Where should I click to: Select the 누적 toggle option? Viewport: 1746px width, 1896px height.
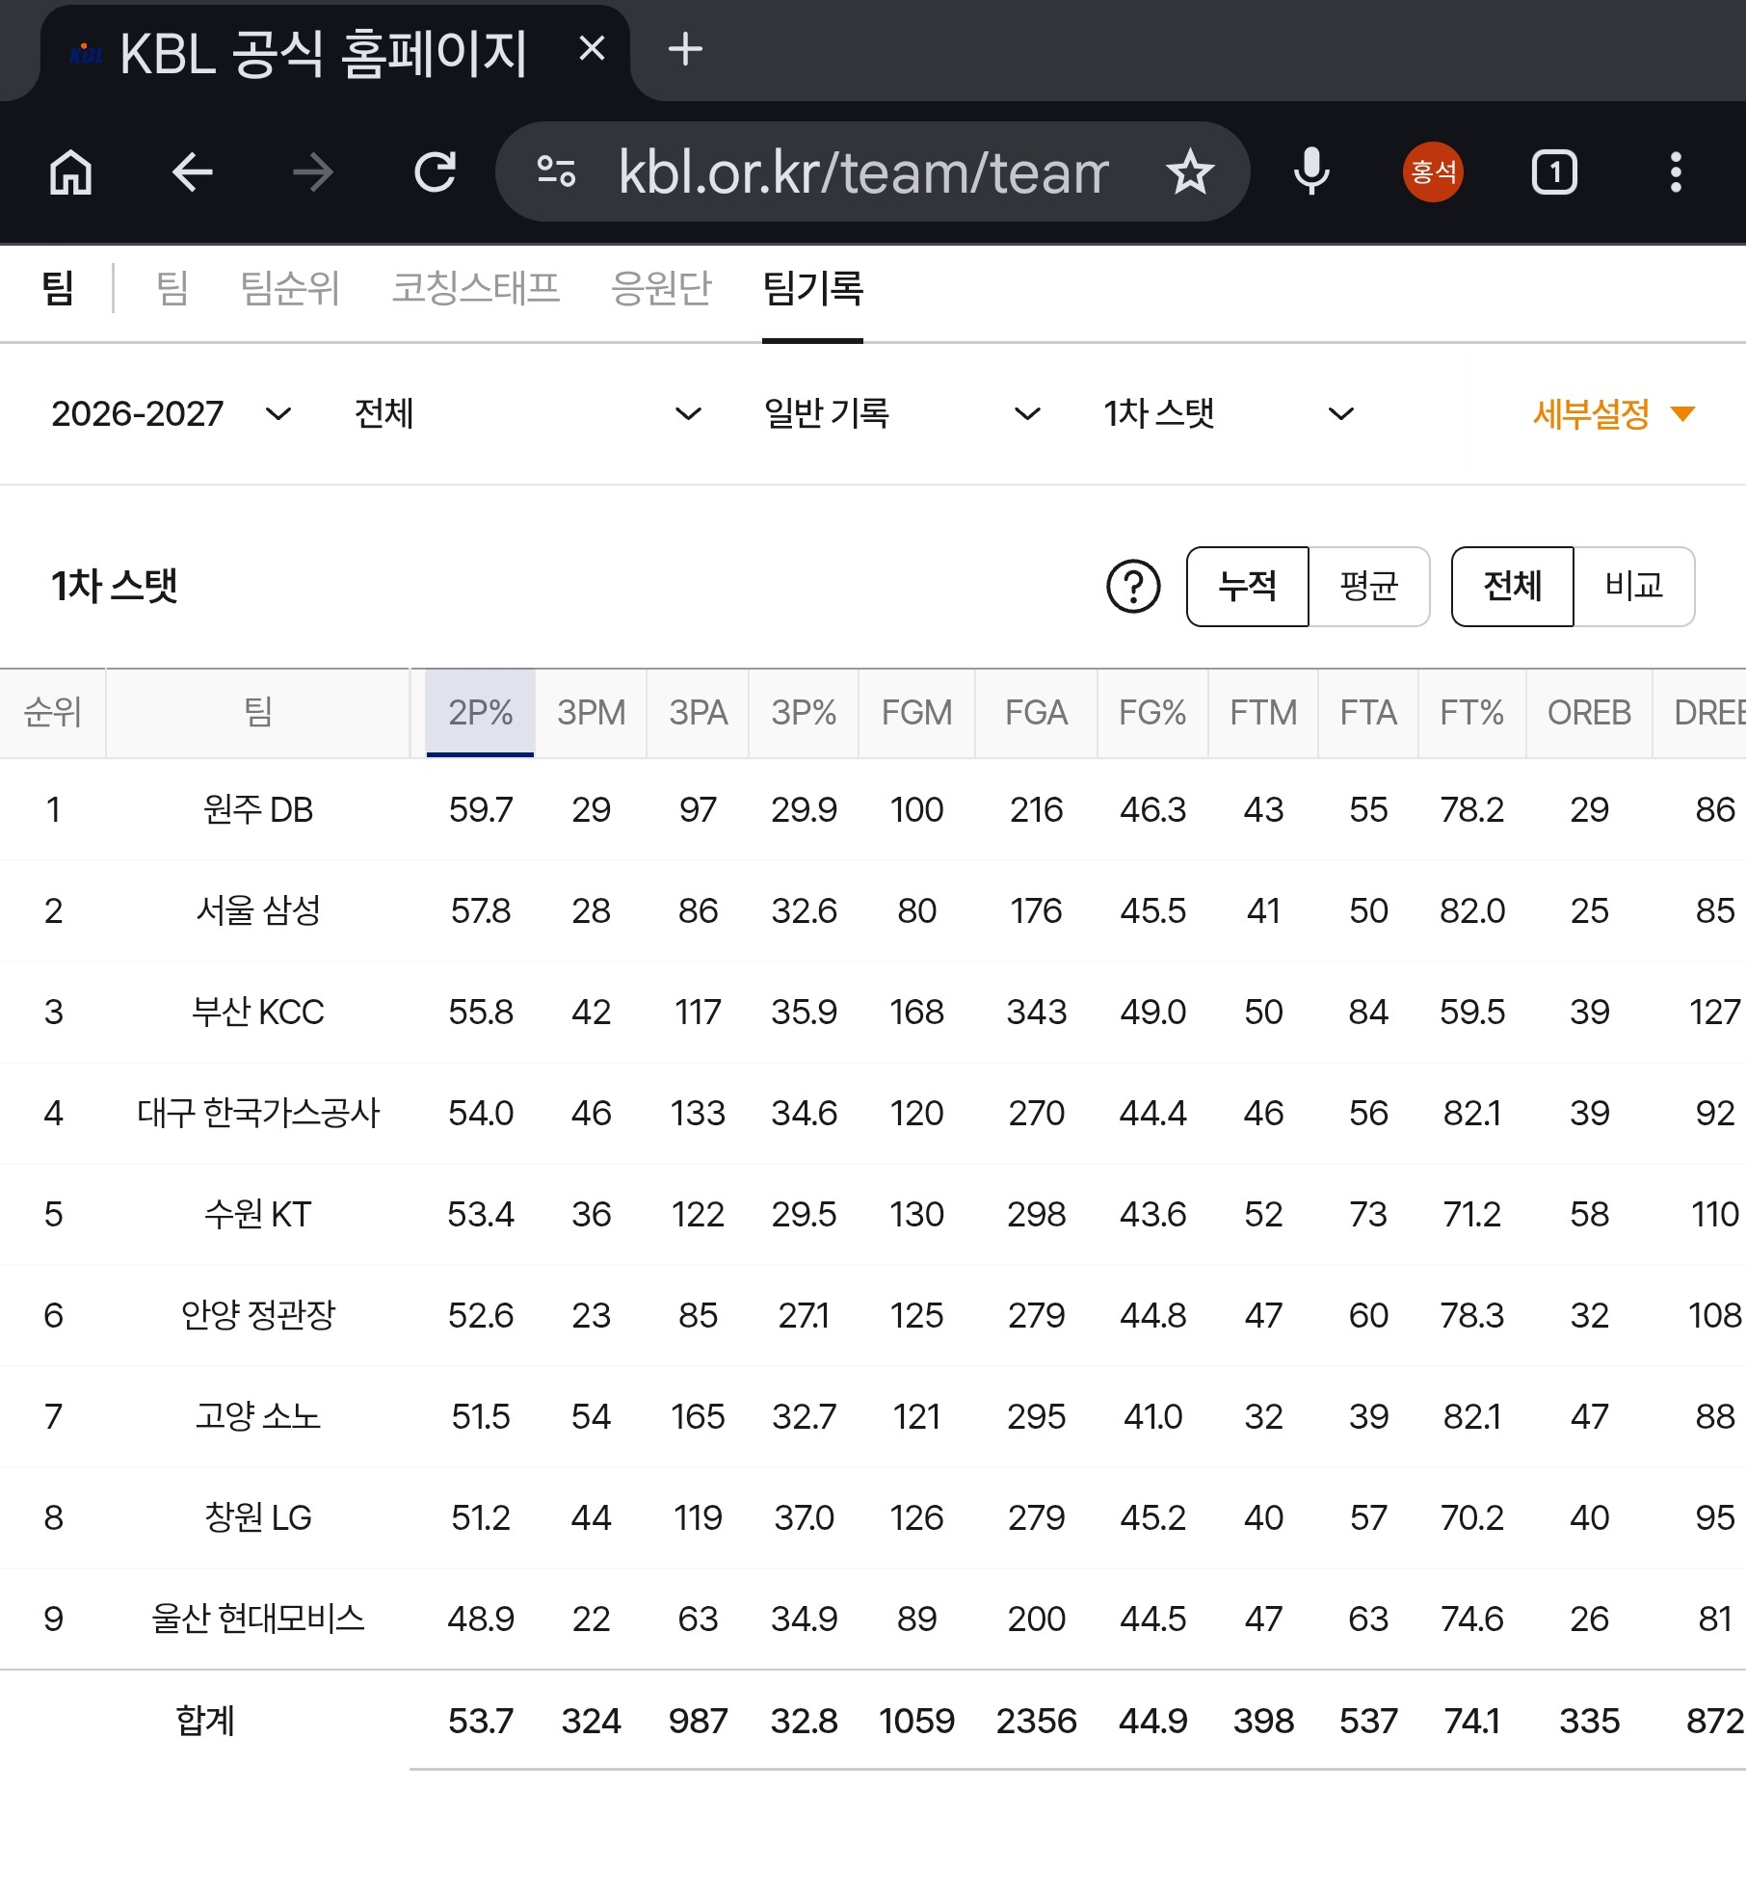point(1248,587)
